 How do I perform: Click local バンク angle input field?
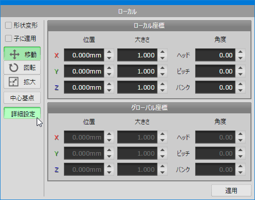click(215, 87)
